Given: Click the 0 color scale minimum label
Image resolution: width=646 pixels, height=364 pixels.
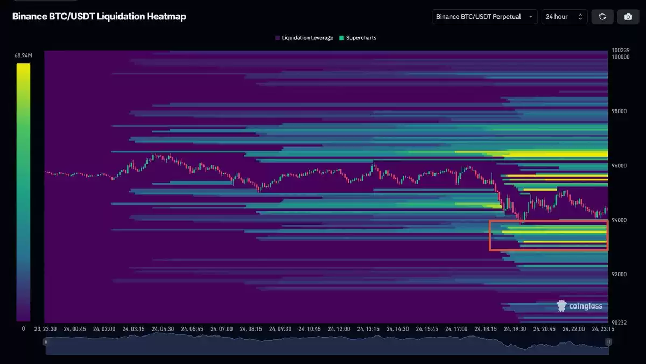Looking at the screenshot, I should [x=23, y=328].
